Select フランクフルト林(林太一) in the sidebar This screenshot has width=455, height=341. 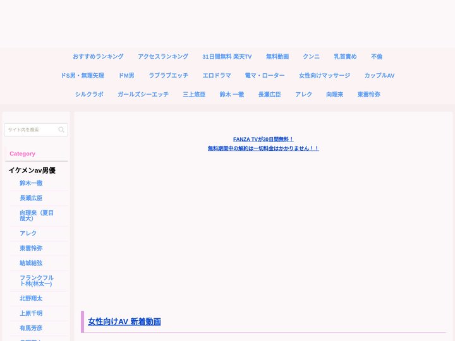pyautogui.click(x=37, y=280)
